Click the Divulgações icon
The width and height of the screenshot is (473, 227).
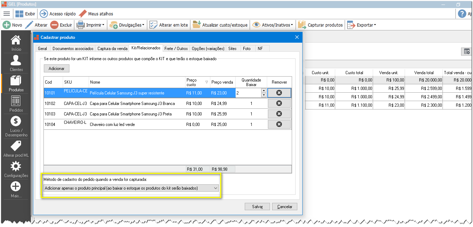pyautogui.click(x=114, y=25)
